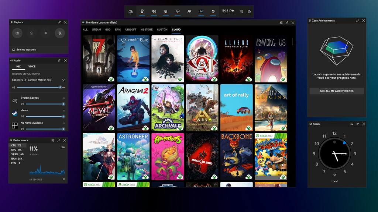Open the Backbone game tile
378x212 pixels.
[x=237, y=156]
